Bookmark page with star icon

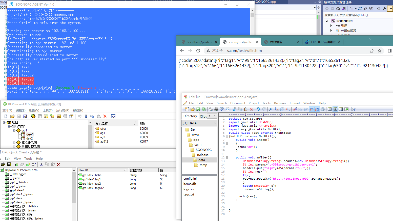tap(380, 51)
